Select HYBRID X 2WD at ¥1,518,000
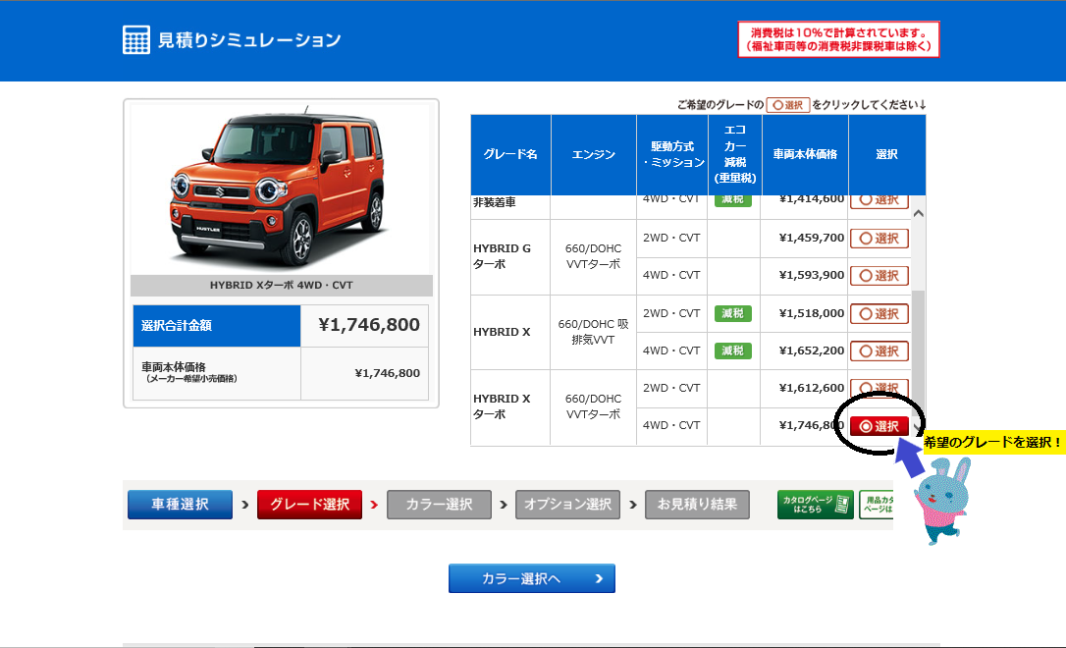 pos(879,314)
